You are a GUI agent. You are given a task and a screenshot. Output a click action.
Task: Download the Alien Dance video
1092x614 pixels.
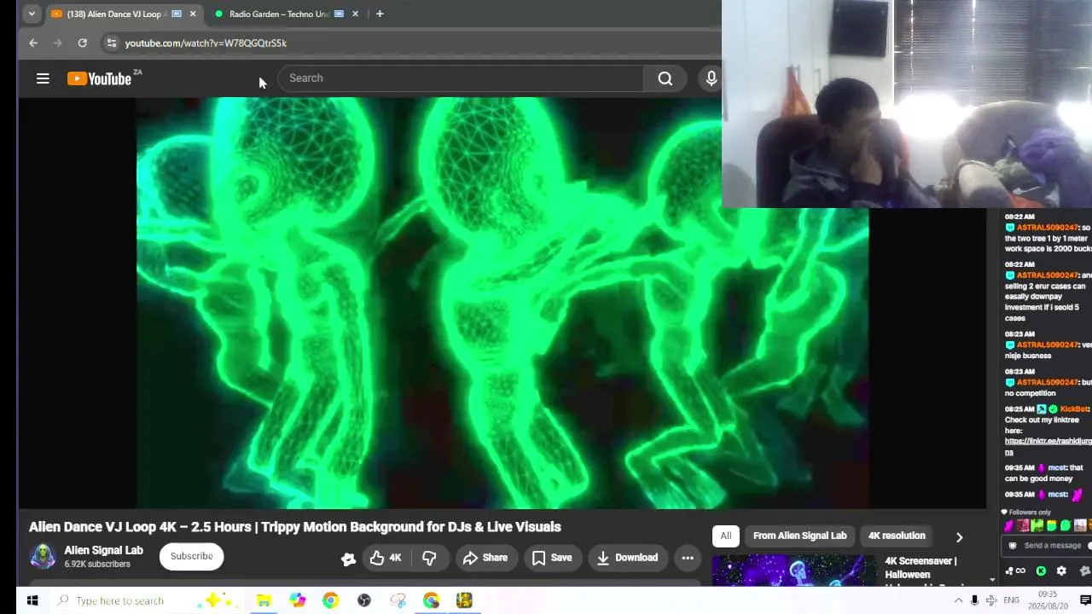[627, 558]
